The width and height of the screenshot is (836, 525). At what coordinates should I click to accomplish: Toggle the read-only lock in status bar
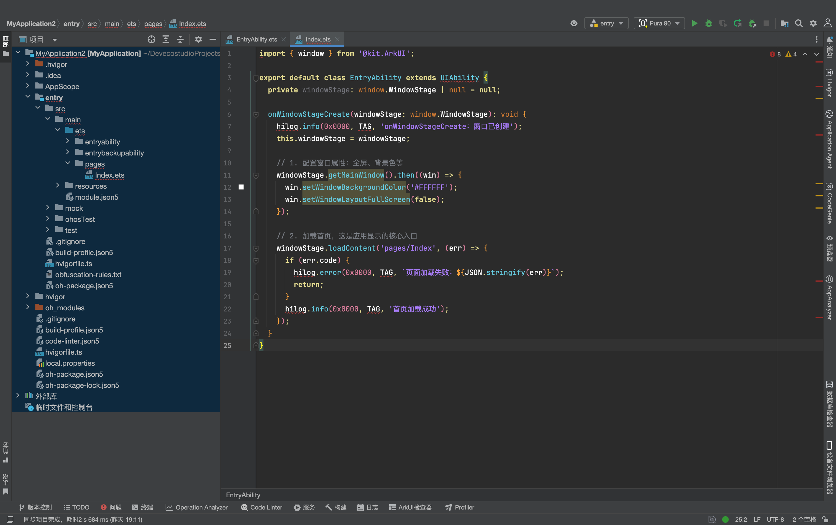(x=825, y=519)
